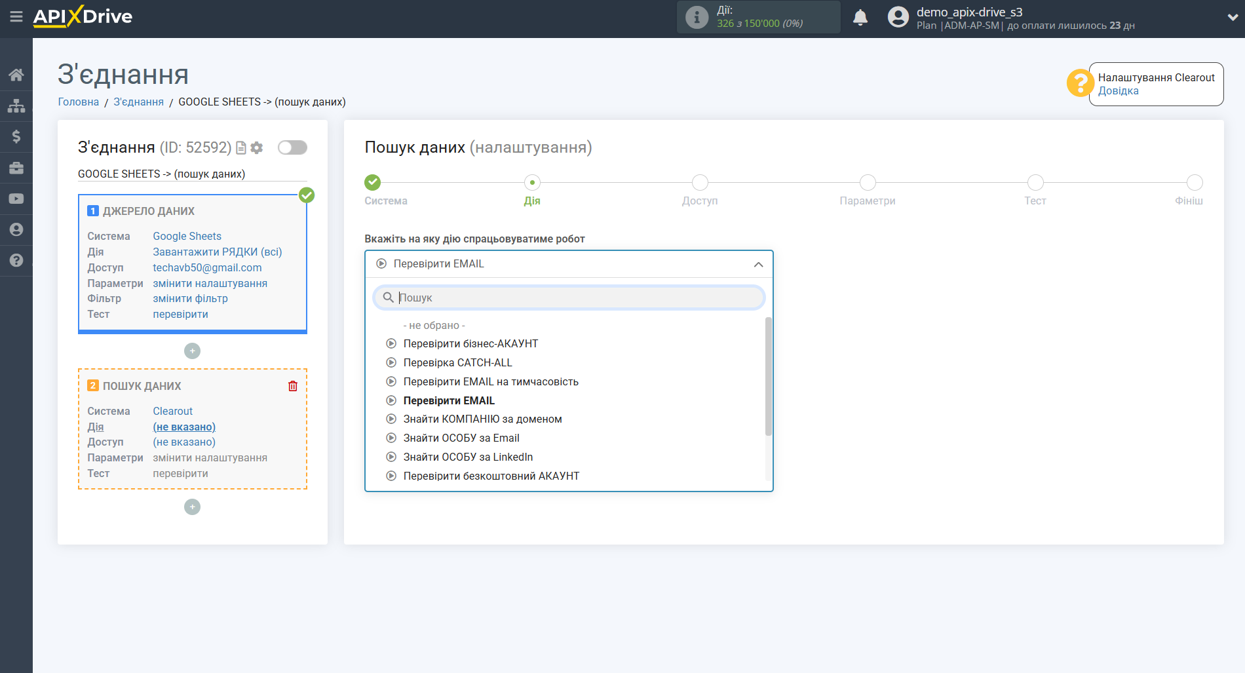This screenshot has height=673, width=1245.
Task: Expand the user account menu chevron
Action: point(1232,18)
